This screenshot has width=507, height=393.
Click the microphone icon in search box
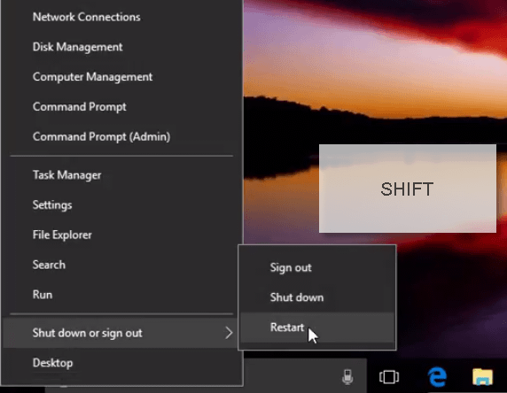[347, 377]
